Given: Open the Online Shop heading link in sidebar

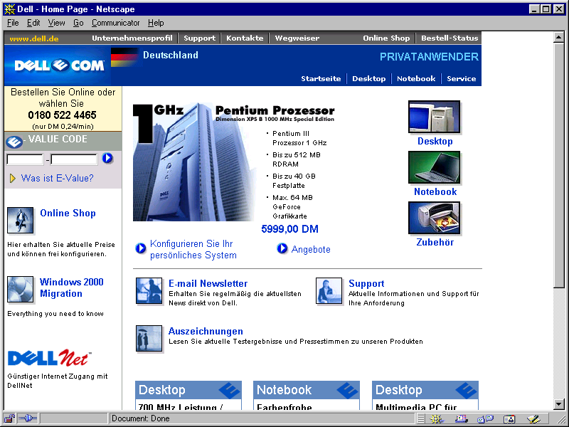Looking at the screenshot, I should [68, 213].
